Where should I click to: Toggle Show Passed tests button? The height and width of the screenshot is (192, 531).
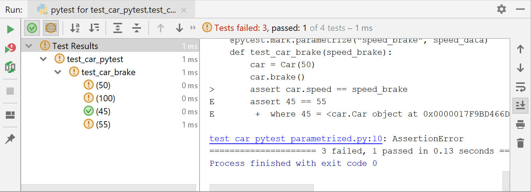point(32,28)
